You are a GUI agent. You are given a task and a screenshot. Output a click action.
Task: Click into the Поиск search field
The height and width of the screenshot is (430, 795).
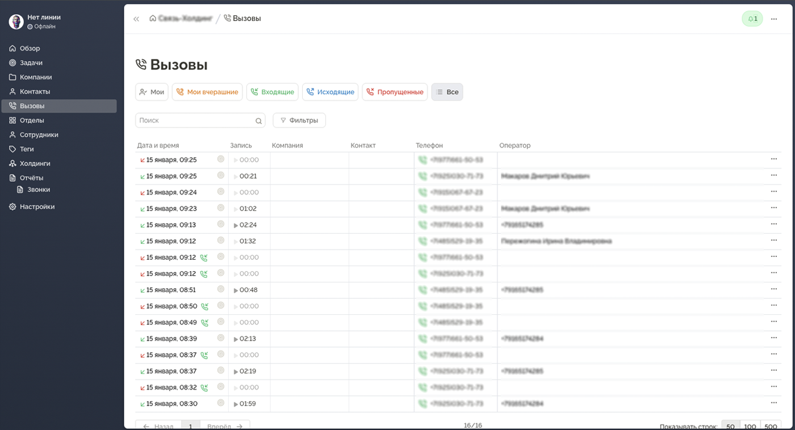coord(193,120)
